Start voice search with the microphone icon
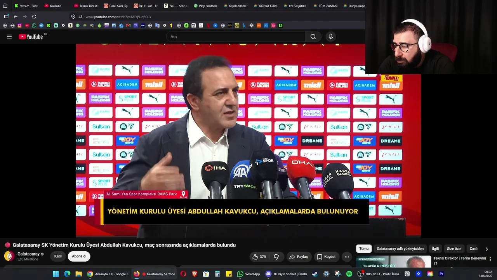497x280 pixels. click(330, 37)
